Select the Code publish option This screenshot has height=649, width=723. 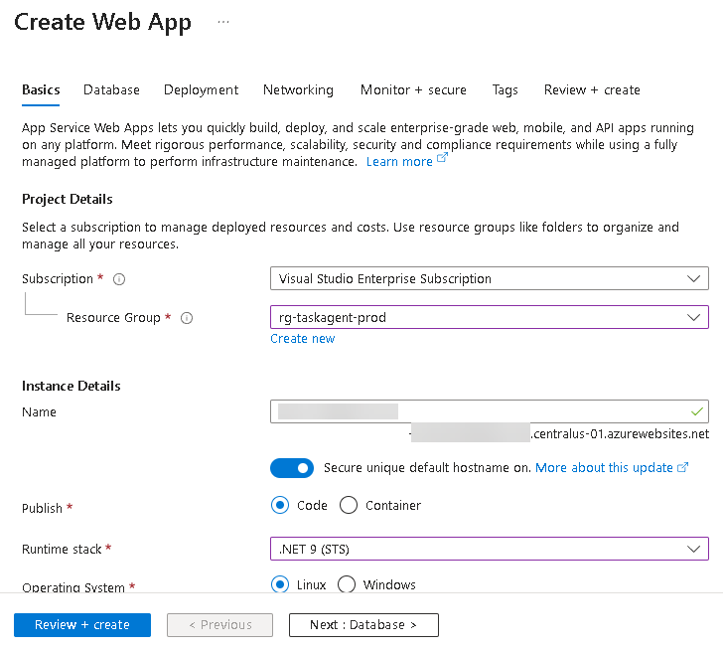click(x=280, y=505)
